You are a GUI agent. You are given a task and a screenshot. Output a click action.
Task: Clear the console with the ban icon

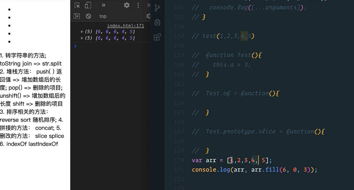pyautogui.click(x=88, y=16)
